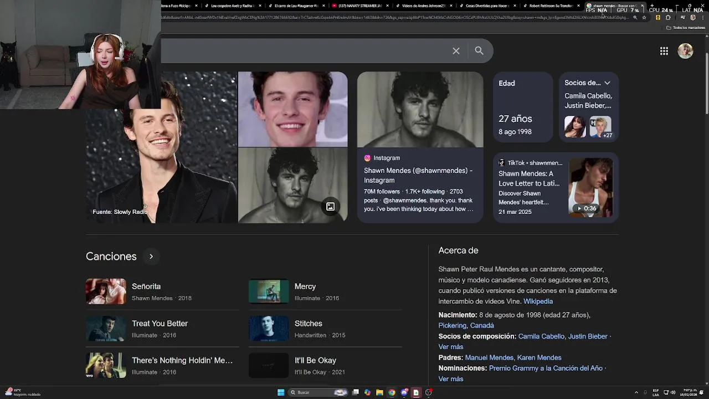The width and height of the screenshot is (709, 399).
Task: Play the 0:36 TikTok video
Action: 590,187
